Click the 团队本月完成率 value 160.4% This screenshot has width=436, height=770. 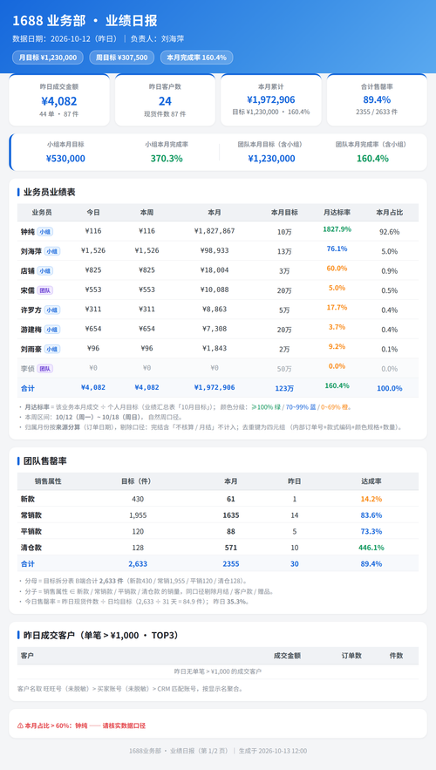(372, 158)
